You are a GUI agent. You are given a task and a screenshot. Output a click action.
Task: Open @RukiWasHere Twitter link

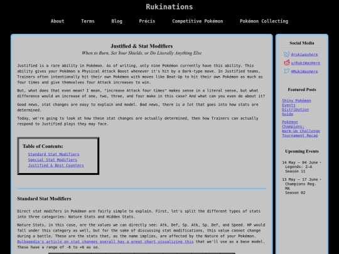[x=304, y=71]
